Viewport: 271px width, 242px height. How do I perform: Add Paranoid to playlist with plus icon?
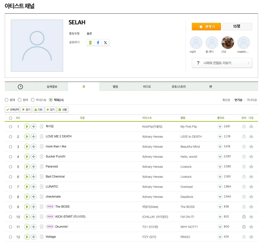coord(33,167)
